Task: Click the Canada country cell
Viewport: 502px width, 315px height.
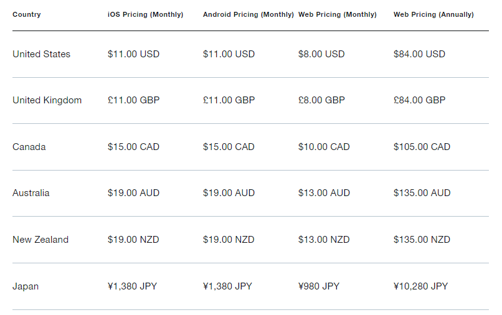Action: 29,147
